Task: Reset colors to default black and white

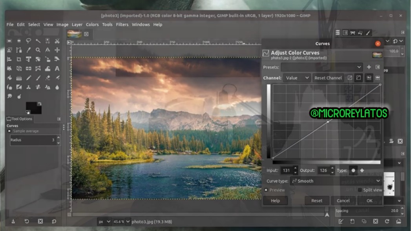Action: tap(27, 112)
